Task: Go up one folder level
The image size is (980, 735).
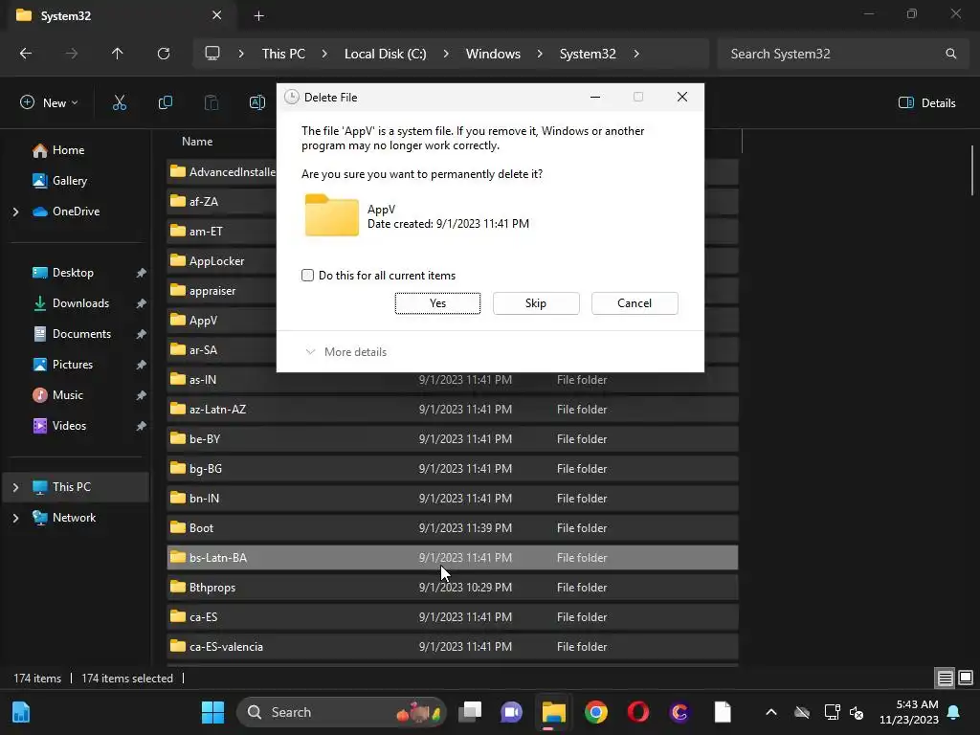Action: (118, 54)
